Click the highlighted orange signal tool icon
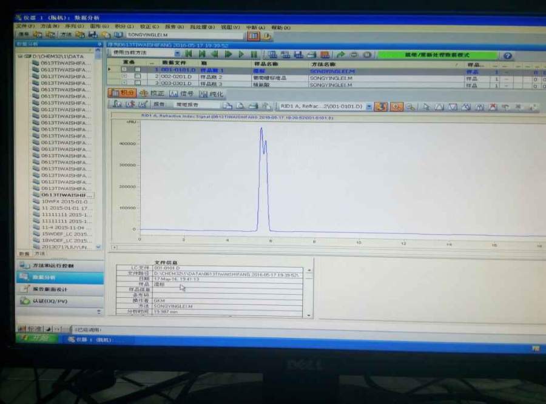This screenshot has height=404, width=546. (381, 107)
